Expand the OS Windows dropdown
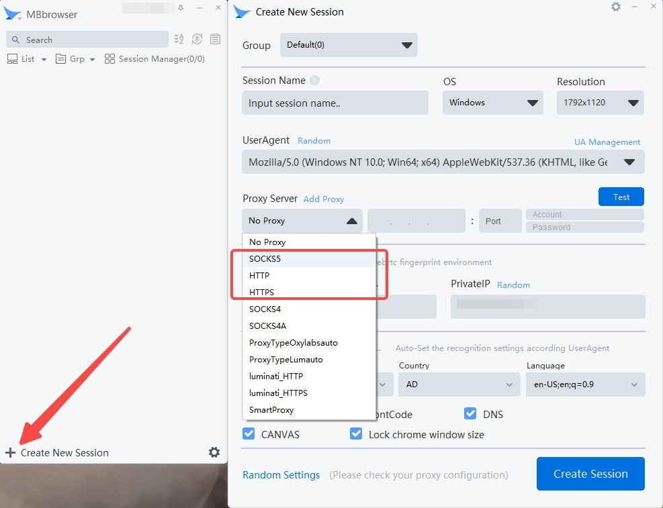This screenshot has height=508, width=663. point(493,103)
